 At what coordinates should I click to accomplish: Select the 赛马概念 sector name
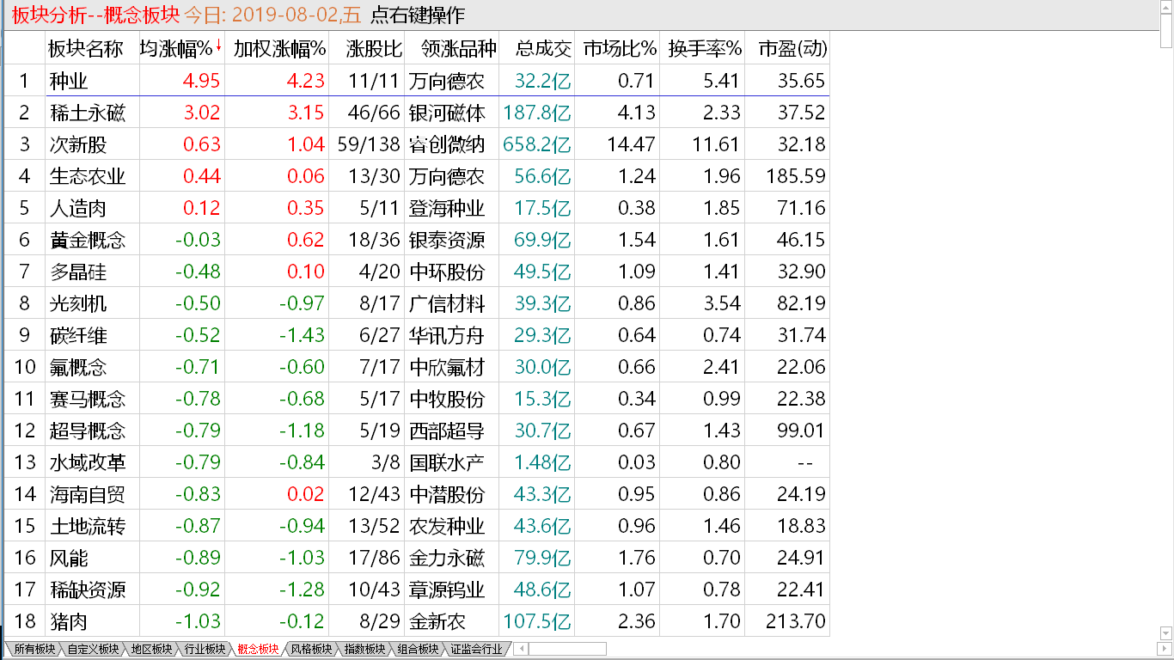[88, 399]
